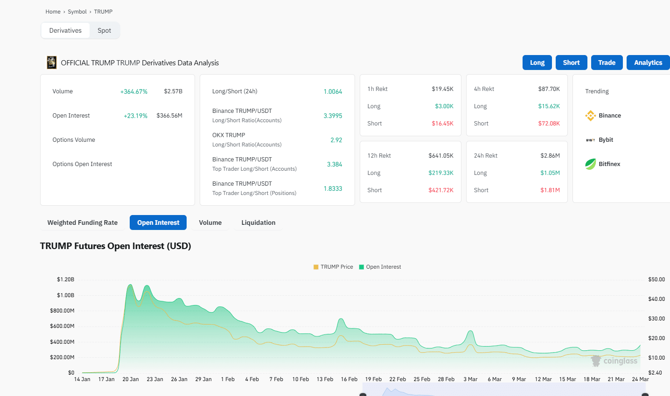Click the Volume change +364.67%

[134, 91]
